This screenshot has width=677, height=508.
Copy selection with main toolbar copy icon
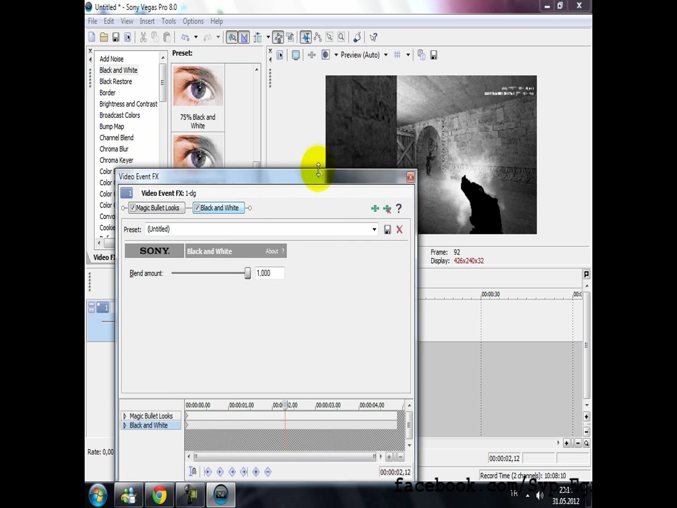[x=155, y=37]
